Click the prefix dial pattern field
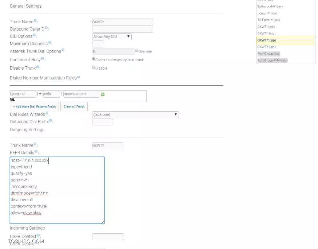 click(51, 94)
